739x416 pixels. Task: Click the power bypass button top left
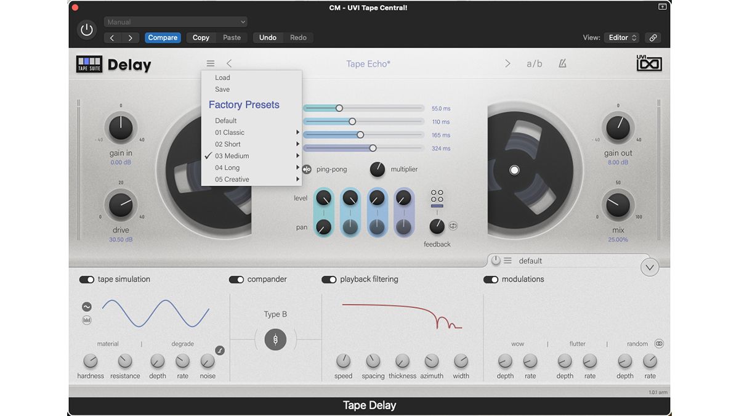[x=86, y=29]
